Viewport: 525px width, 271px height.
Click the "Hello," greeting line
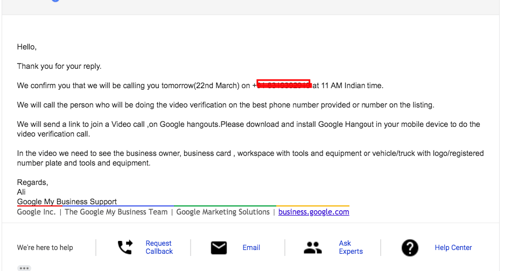tap(27, 47)
